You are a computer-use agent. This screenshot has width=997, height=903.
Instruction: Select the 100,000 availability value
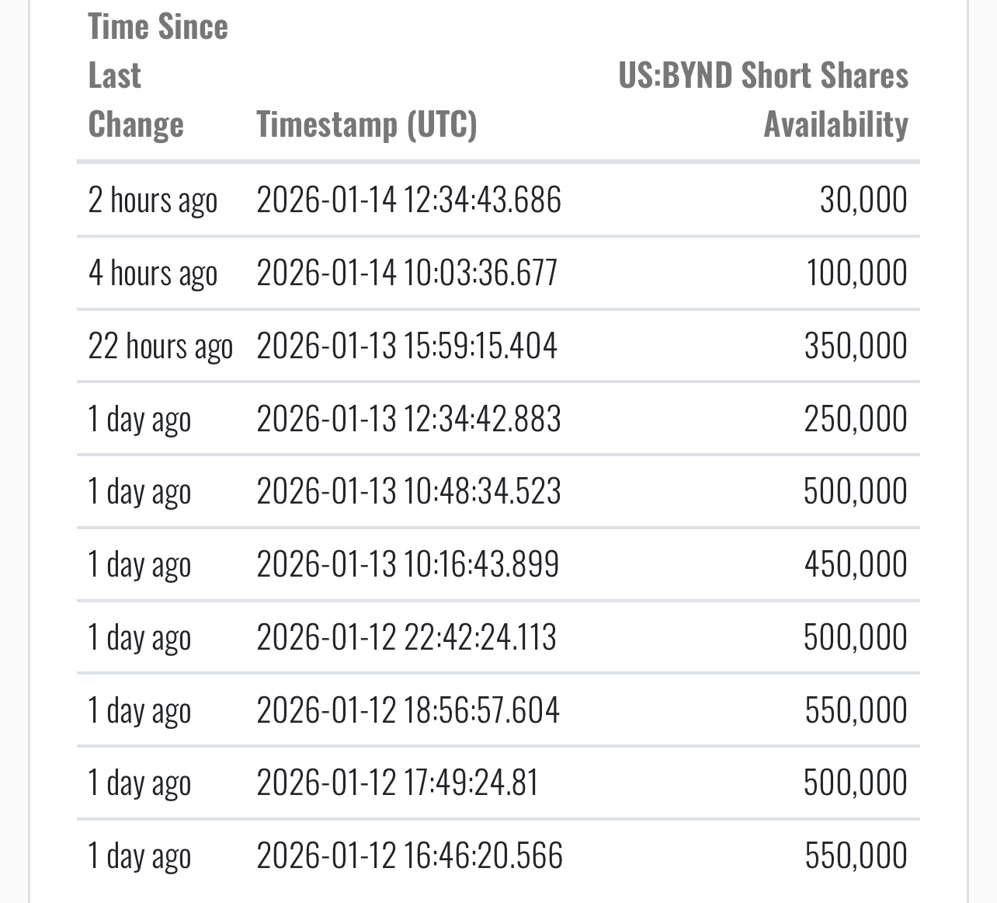tap(856, 273)
